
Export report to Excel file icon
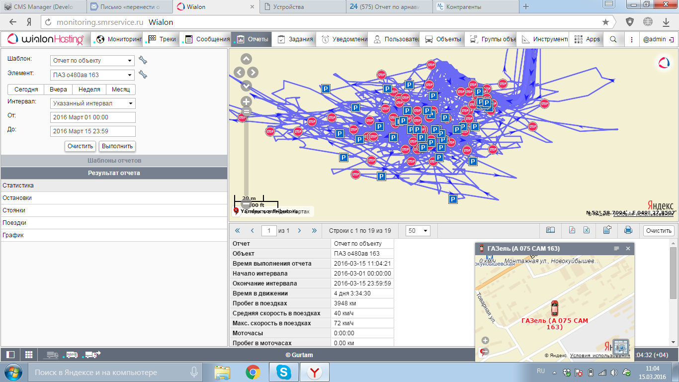point(586,230)
